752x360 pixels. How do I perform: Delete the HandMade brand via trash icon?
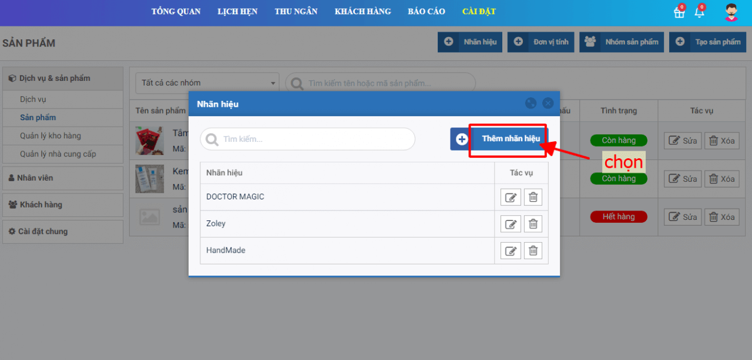click(533, 251)
